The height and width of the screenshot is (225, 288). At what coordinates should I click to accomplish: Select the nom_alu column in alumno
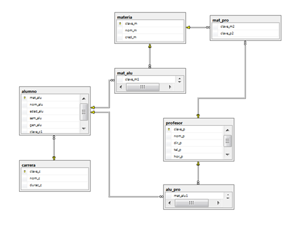point(51,104)
